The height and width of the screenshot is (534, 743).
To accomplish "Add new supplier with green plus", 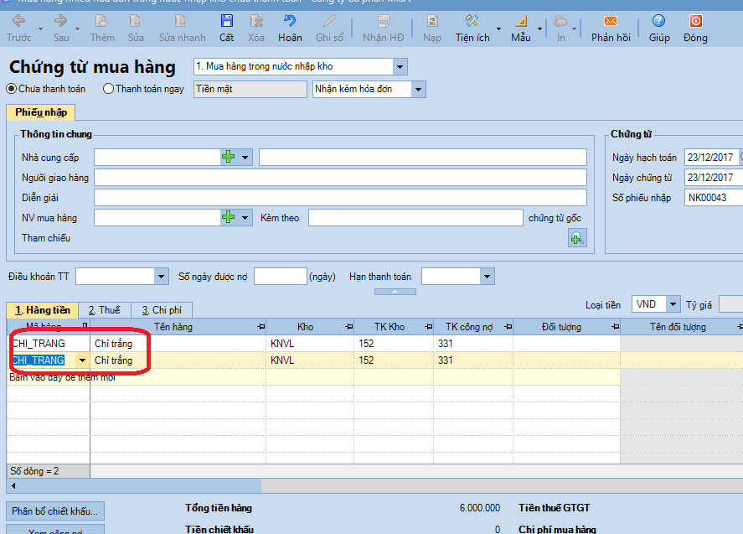I will click(229, 157).
